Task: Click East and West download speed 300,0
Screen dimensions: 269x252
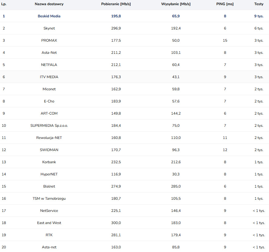Action: coord(116,223)
